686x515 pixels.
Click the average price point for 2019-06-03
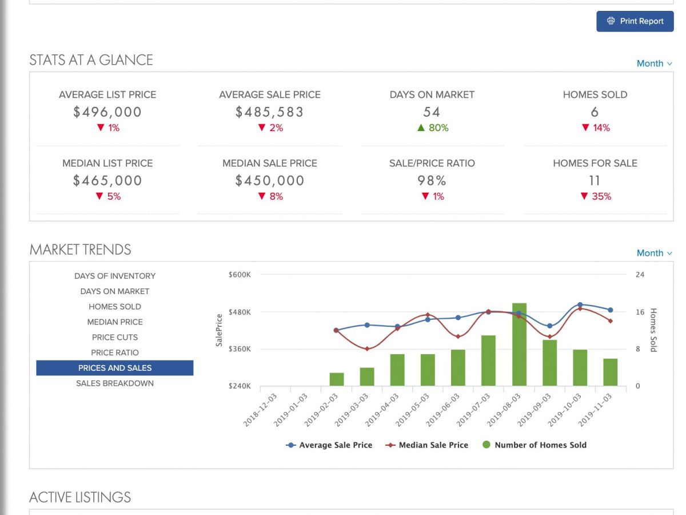pos(458,318)
